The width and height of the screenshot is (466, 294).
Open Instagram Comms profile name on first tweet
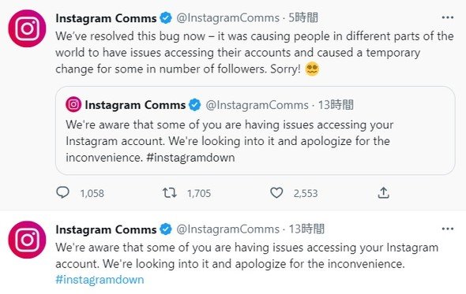point(106,18)
